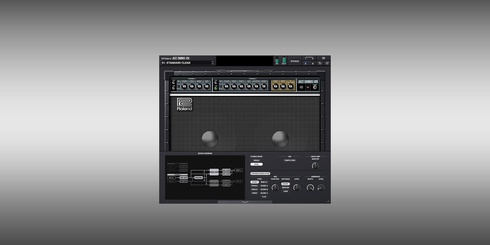This screenshot has width=490, height=245.
Task: Click the AMBIENCE WIDTH knob
Action: coord(310,187)
